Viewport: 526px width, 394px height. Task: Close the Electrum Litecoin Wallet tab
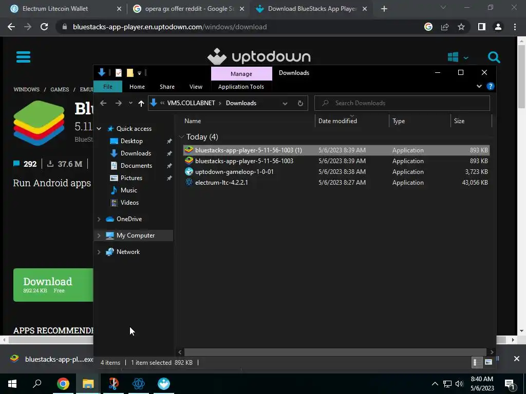[x=119, y=9]
